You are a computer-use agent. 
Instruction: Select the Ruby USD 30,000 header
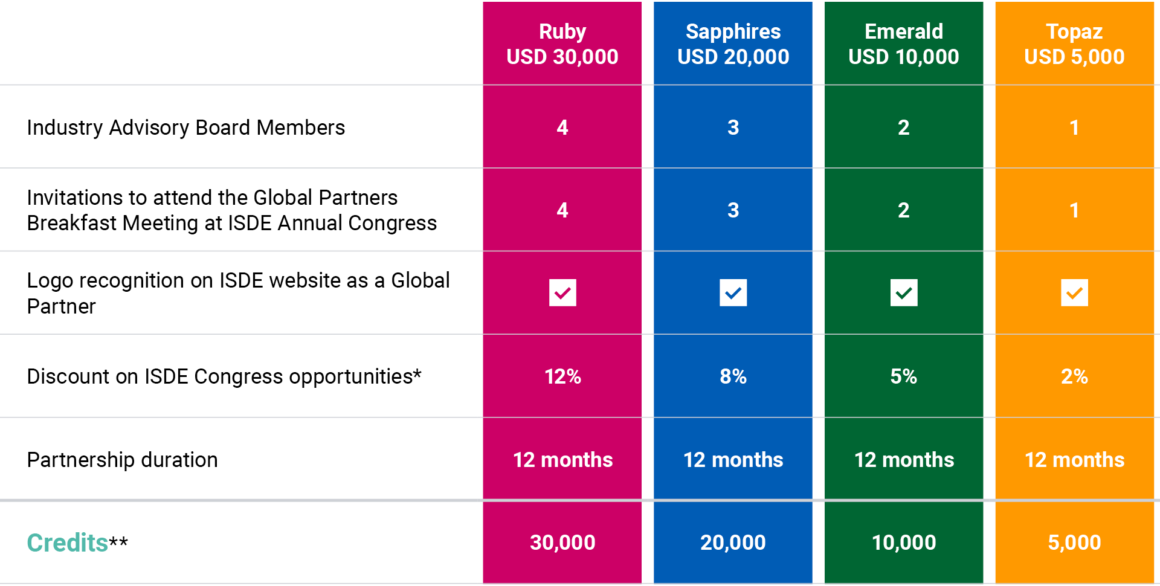pyautogui.click(x=562, y=44)
